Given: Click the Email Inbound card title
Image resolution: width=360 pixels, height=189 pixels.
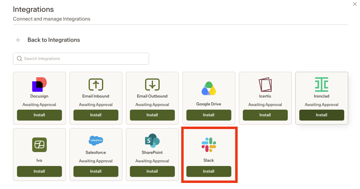Looking at the screenshot, I should [96, 96].
